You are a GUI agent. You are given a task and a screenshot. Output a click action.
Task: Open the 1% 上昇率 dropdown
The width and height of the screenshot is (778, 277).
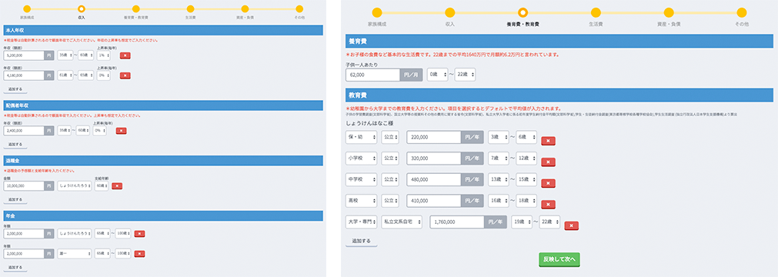click(x=103, y=55)
